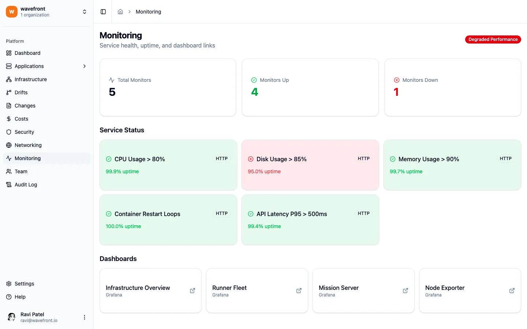Open the Runner Fleet external link icon
Image resolution: width=527 pixels, height=329 pixels.
click(299, 290)
